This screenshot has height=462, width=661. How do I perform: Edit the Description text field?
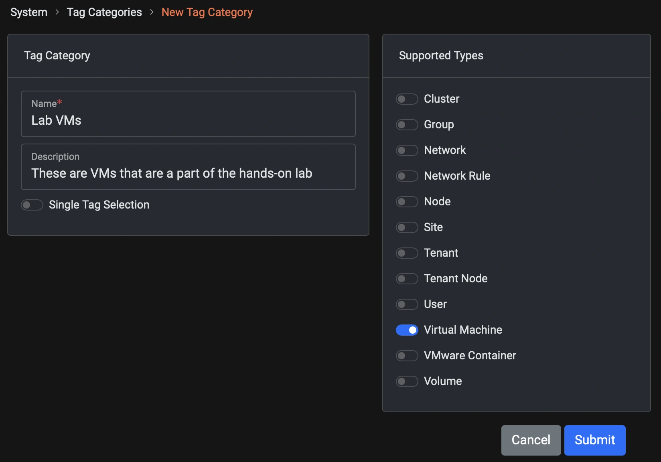point(188,173)
